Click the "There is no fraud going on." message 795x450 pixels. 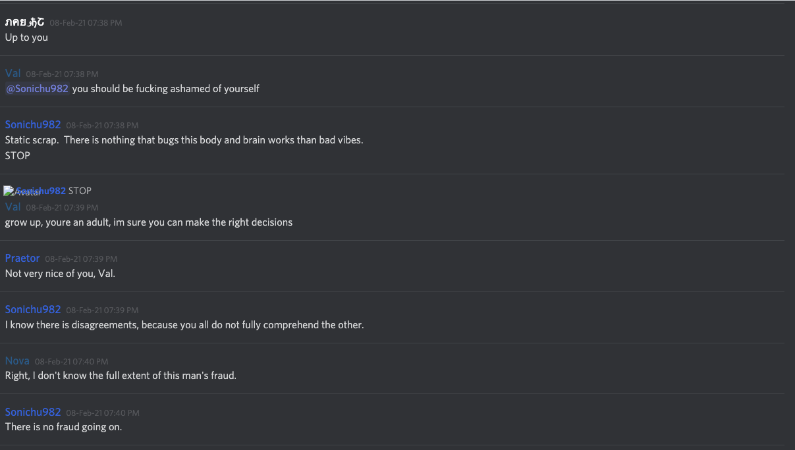click(63, 428)
